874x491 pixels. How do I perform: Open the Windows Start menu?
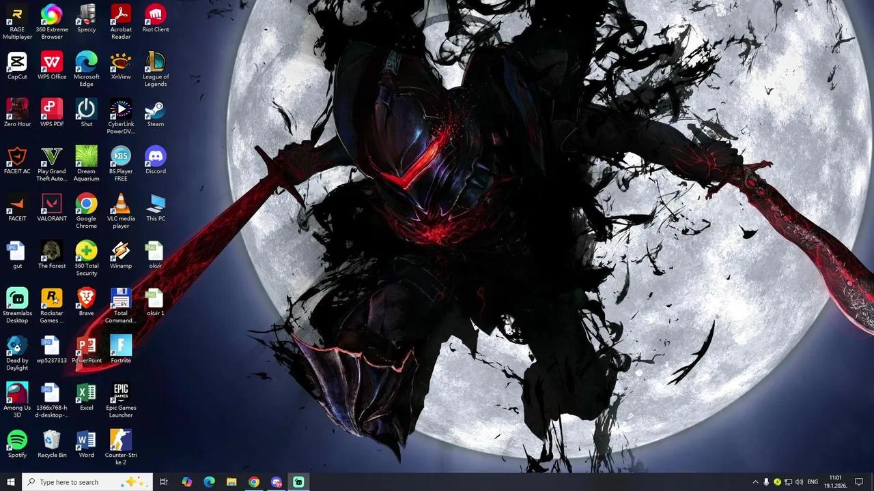pyautogui.click(x=11, y=482)
